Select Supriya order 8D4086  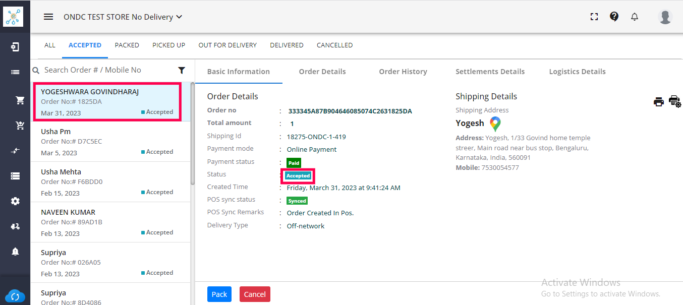(110, 294)
